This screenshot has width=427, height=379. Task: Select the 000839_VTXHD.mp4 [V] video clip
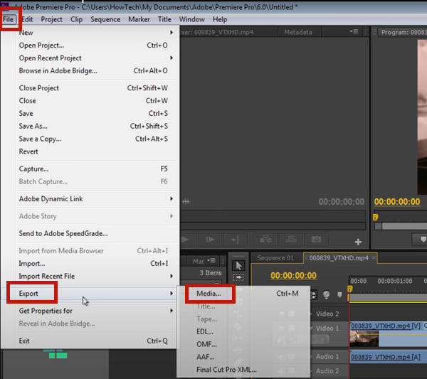point(389,334)
